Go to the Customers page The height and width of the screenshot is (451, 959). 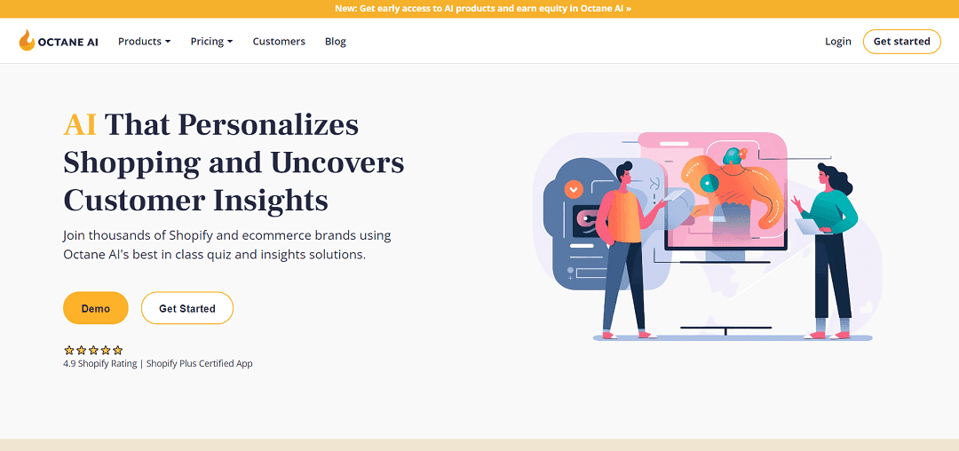click(279, 42)
